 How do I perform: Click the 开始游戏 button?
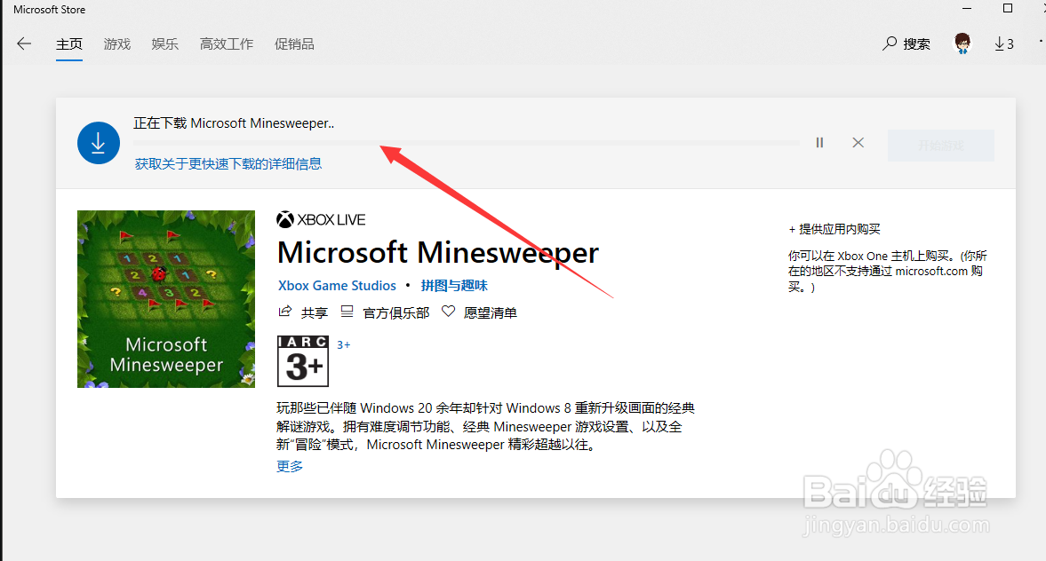(x=940, y=144)
